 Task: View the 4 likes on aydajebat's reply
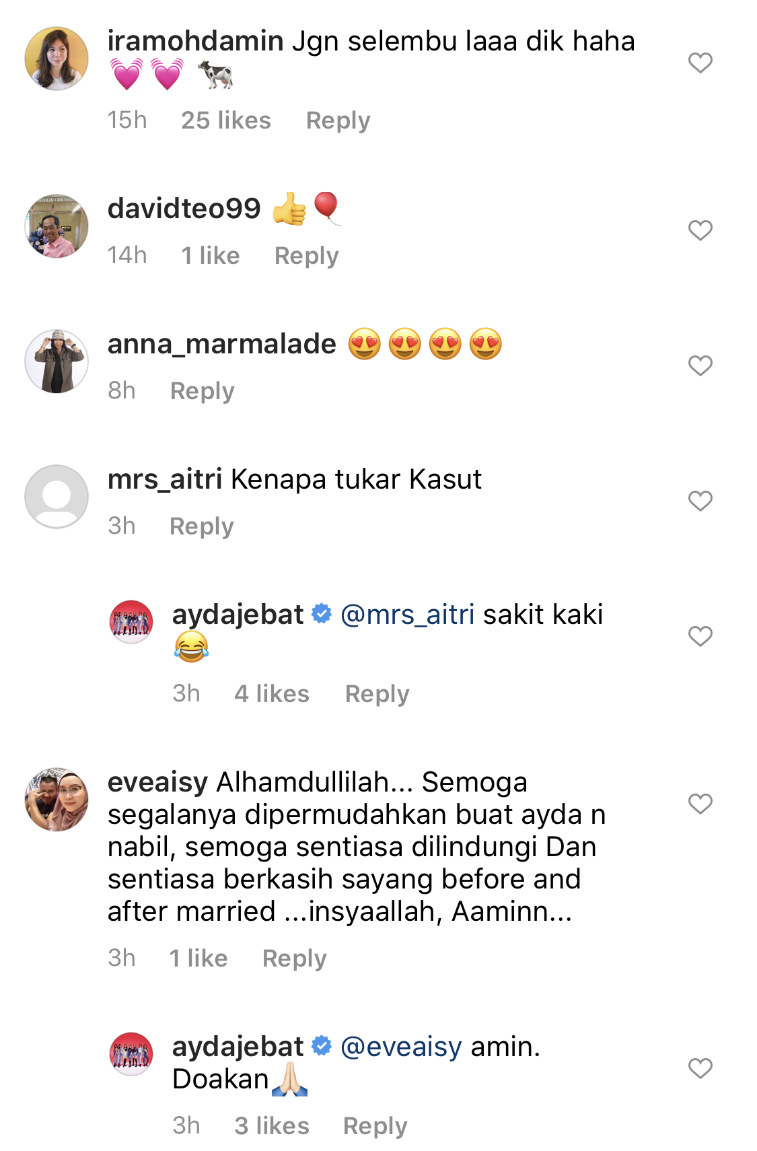(271, 694)
